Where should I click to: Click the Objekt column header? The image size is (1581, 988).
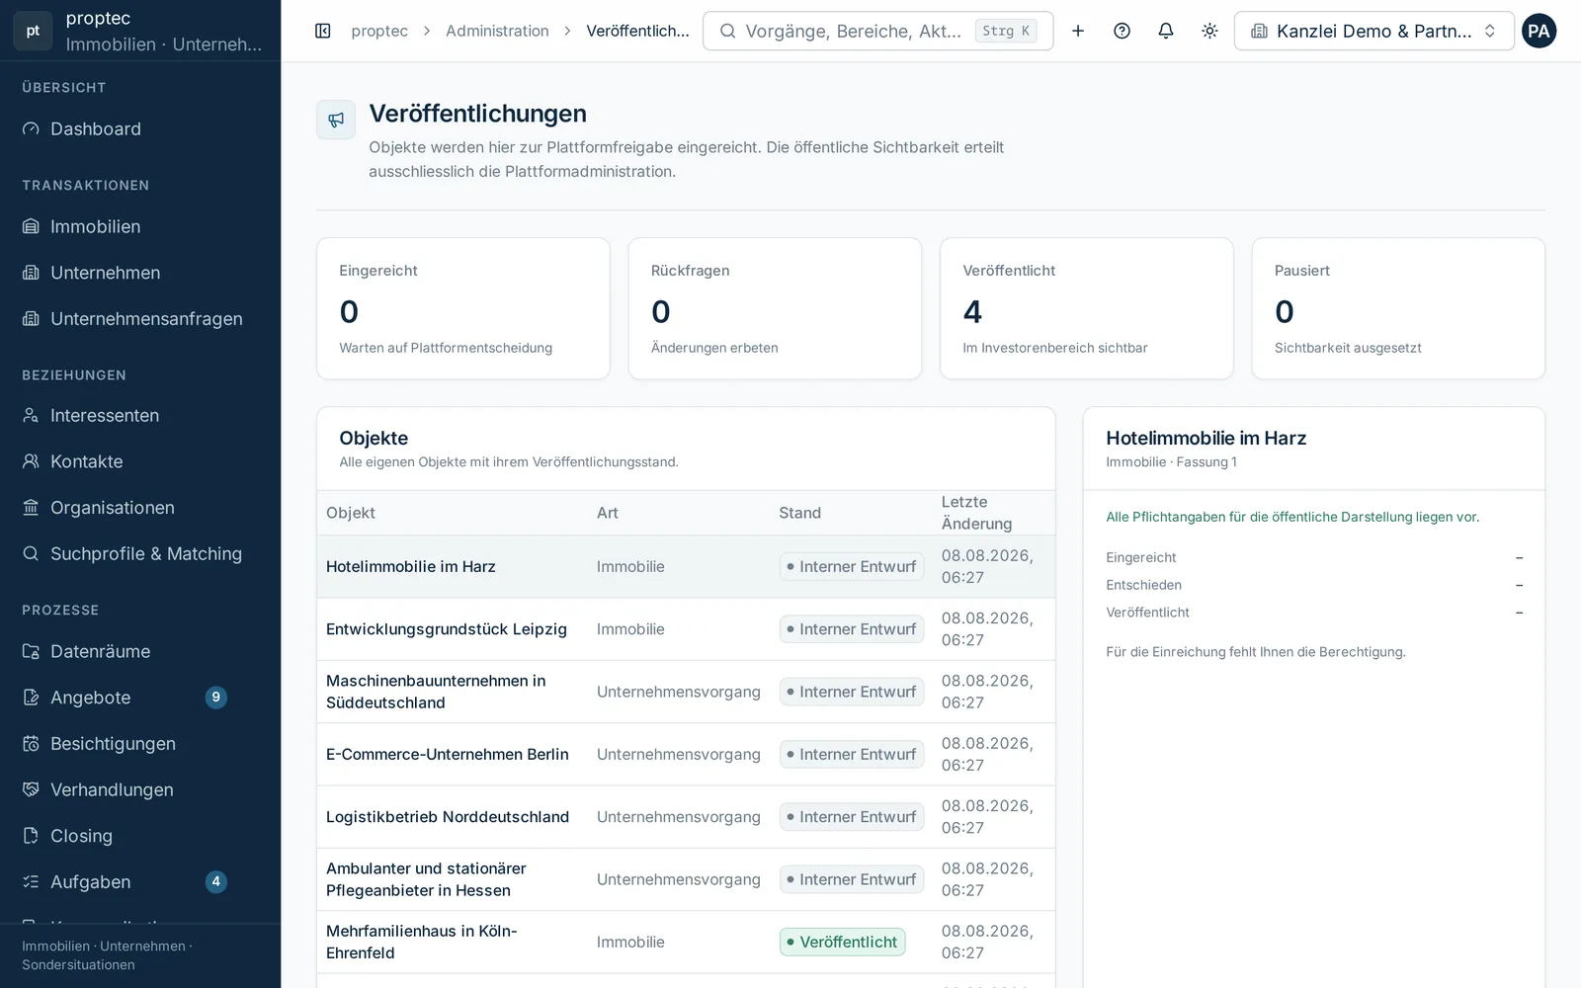[x=351, y=513]
